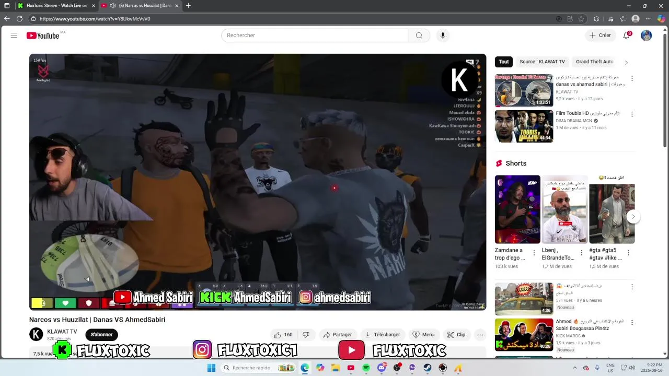Viewport: 669px width, 376px height.
Task: Open options for #gta #gta5 short
Action: (628, 253)
